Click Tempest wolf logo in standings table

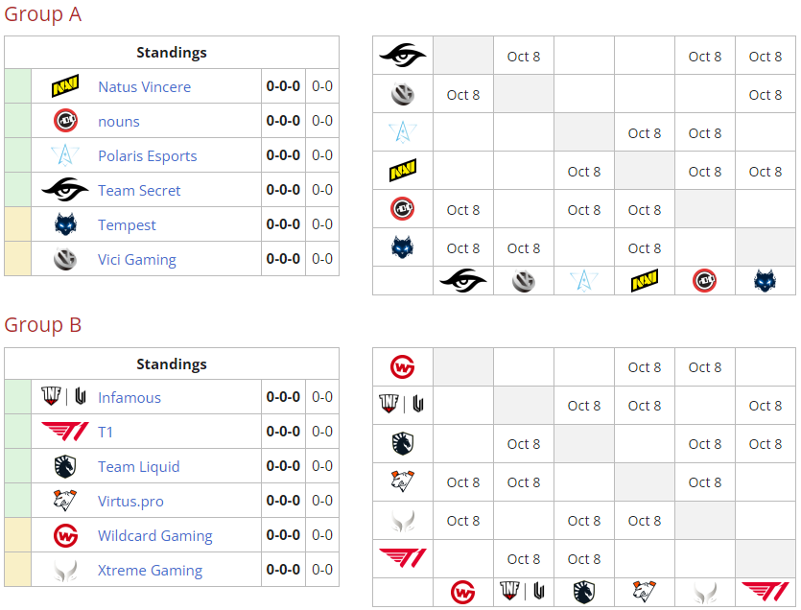pyautogui.click(x=65, y=224)
